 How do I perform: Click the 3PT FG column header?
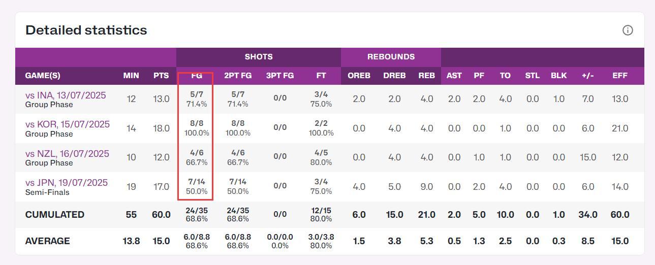tap(280, 76)
